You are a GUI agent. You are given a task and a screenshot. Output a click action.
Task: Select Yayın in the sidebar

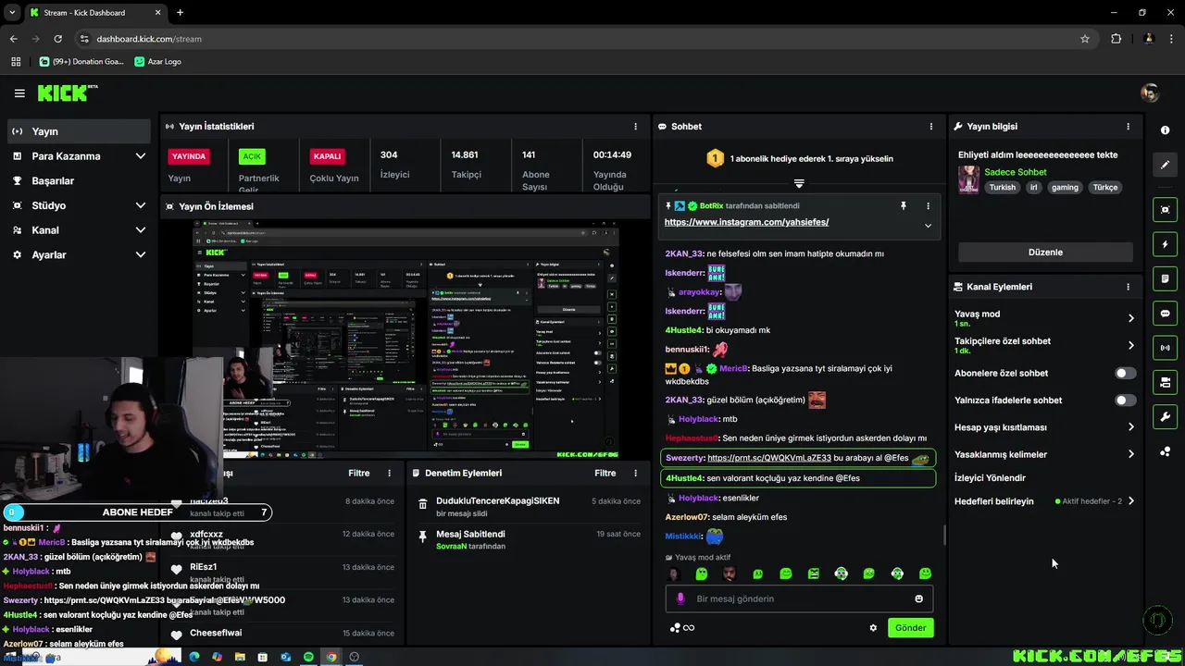tap(79, 131)
